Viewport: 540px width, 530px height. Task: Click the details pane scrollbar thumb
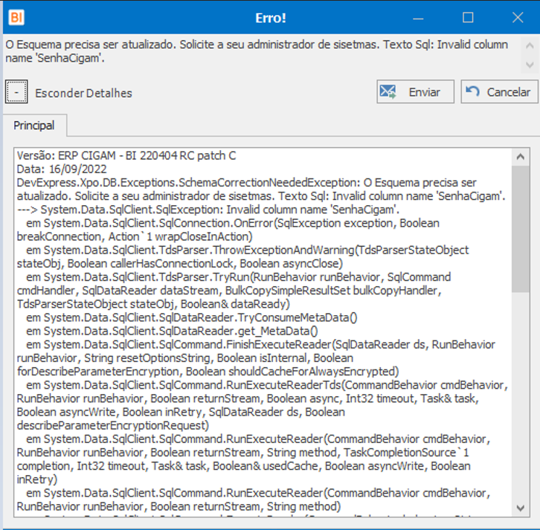coord(521,229)
